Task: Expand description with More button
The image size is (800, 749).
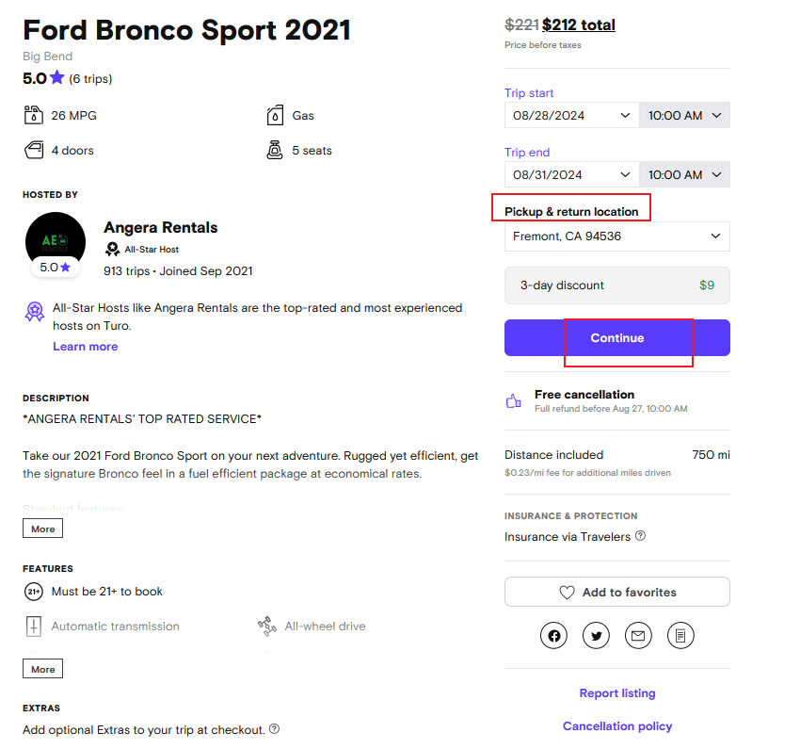Action: [x=43, y=529]
